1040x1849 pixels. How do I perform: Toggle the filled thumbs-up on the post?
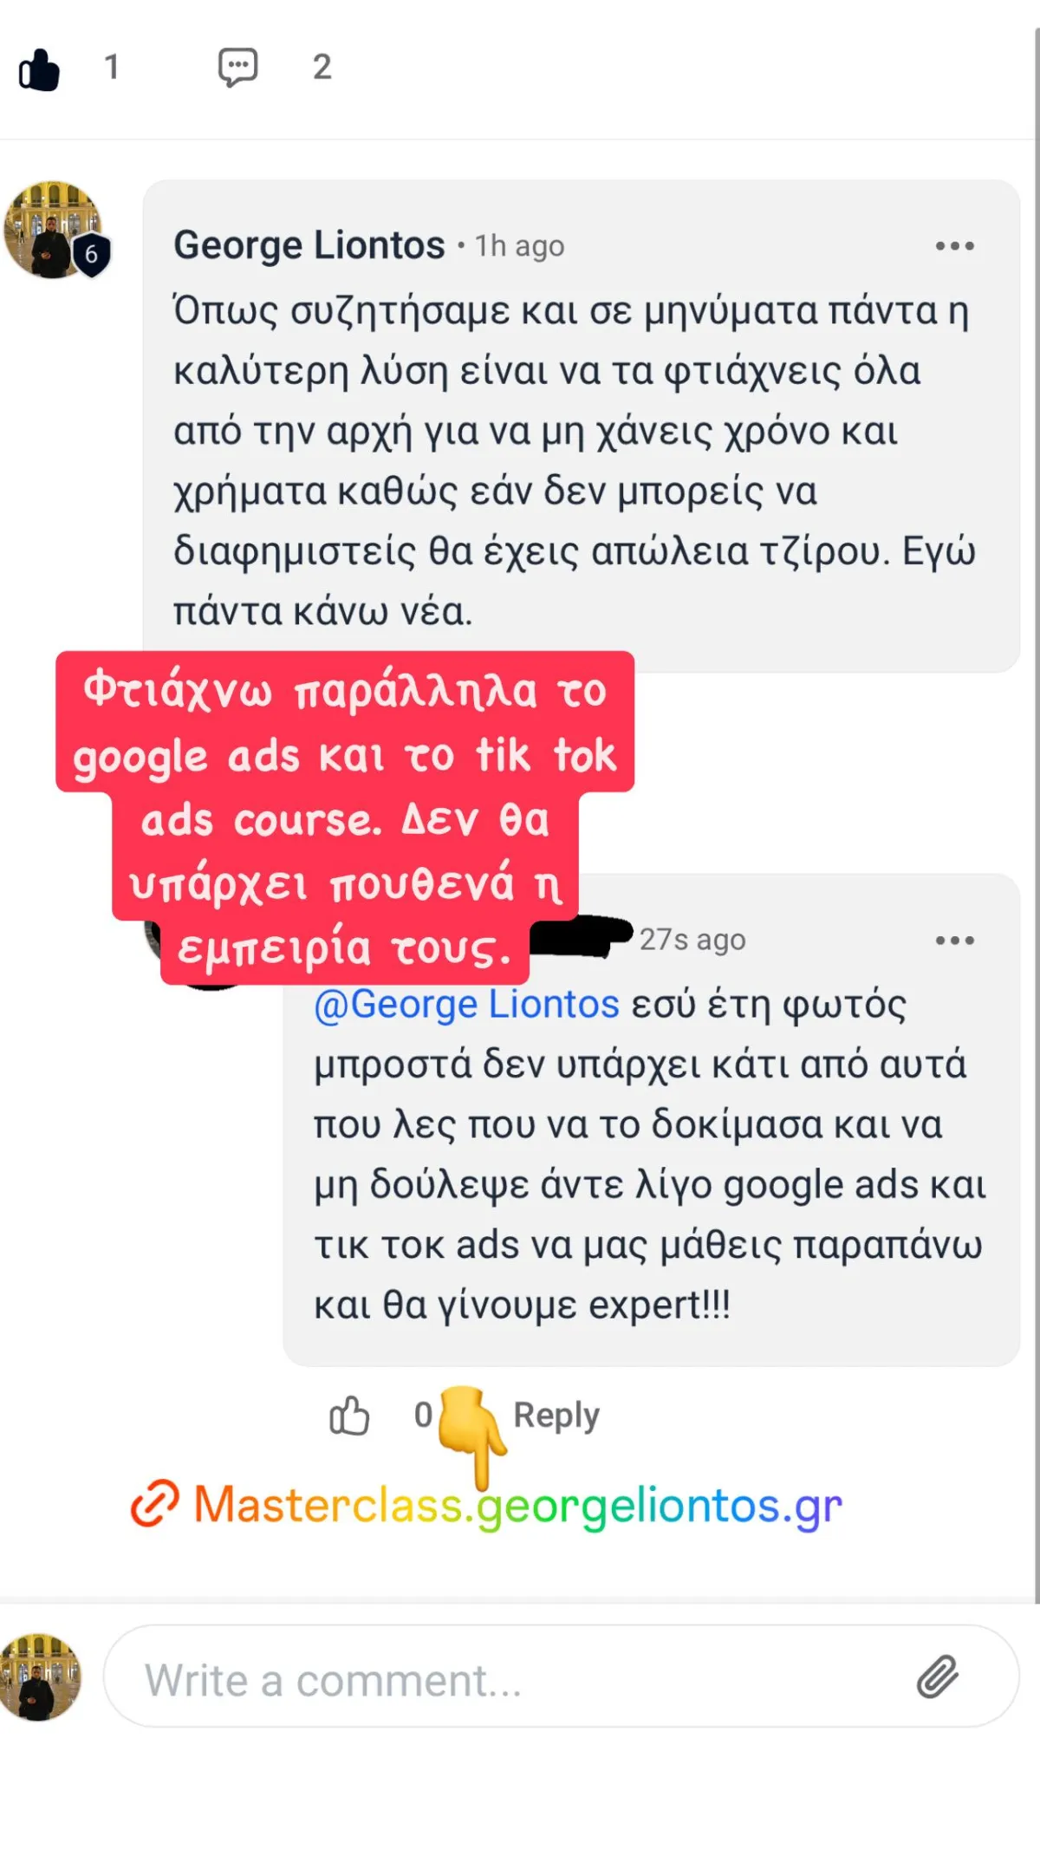[x=40, y=69]
